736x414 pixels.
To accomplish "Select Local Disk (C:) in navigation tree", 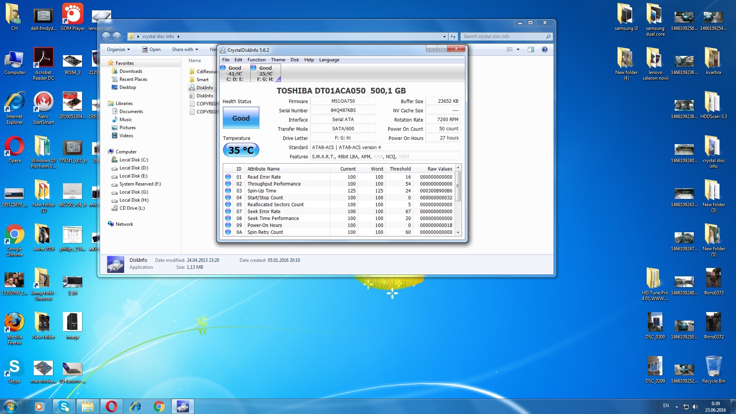I will pos(133,160).
